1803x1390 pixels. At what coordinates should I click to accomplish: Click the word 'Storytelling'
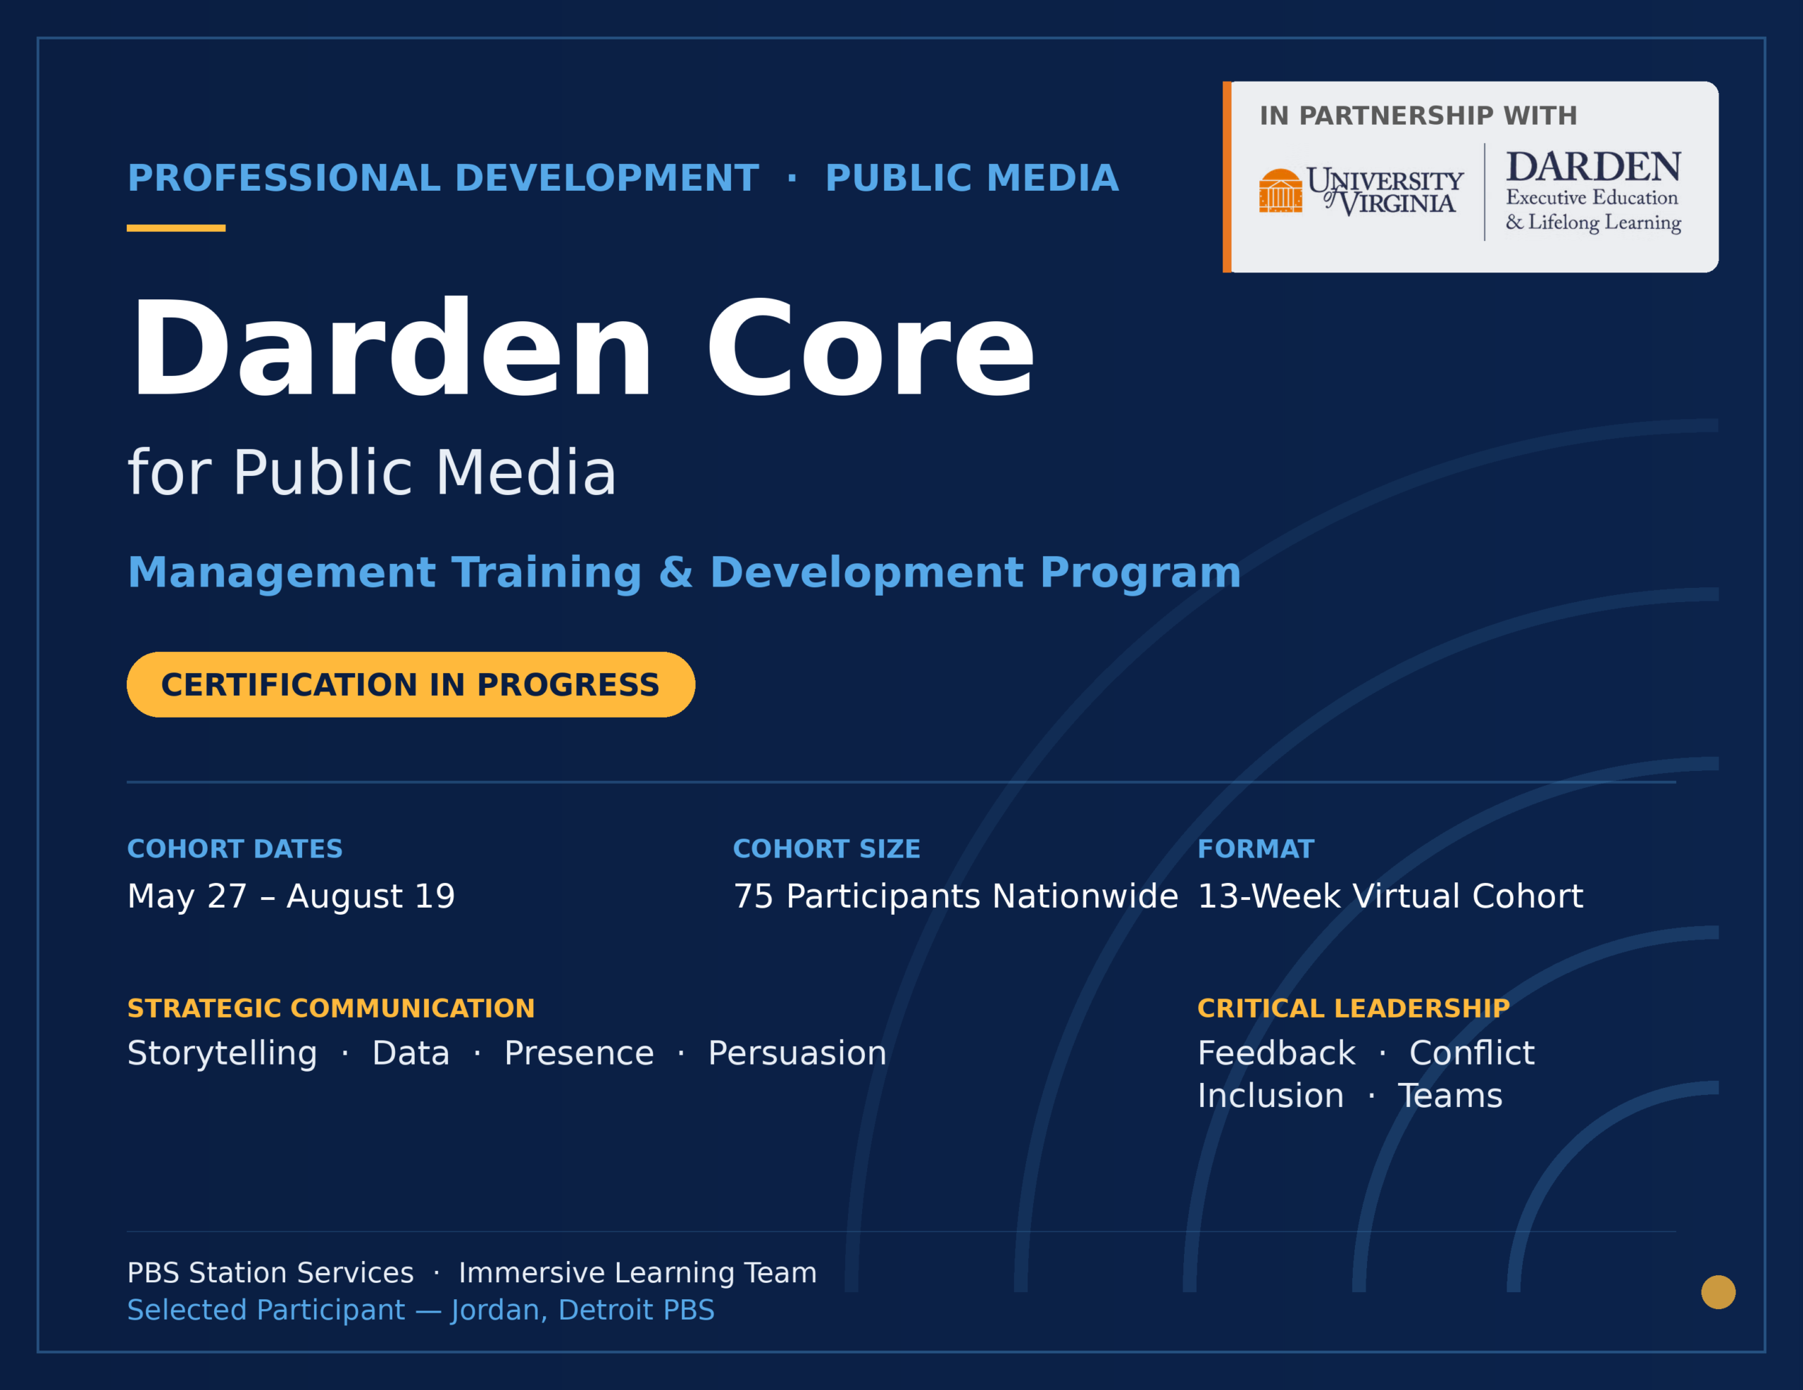(x=222, y=1053)
